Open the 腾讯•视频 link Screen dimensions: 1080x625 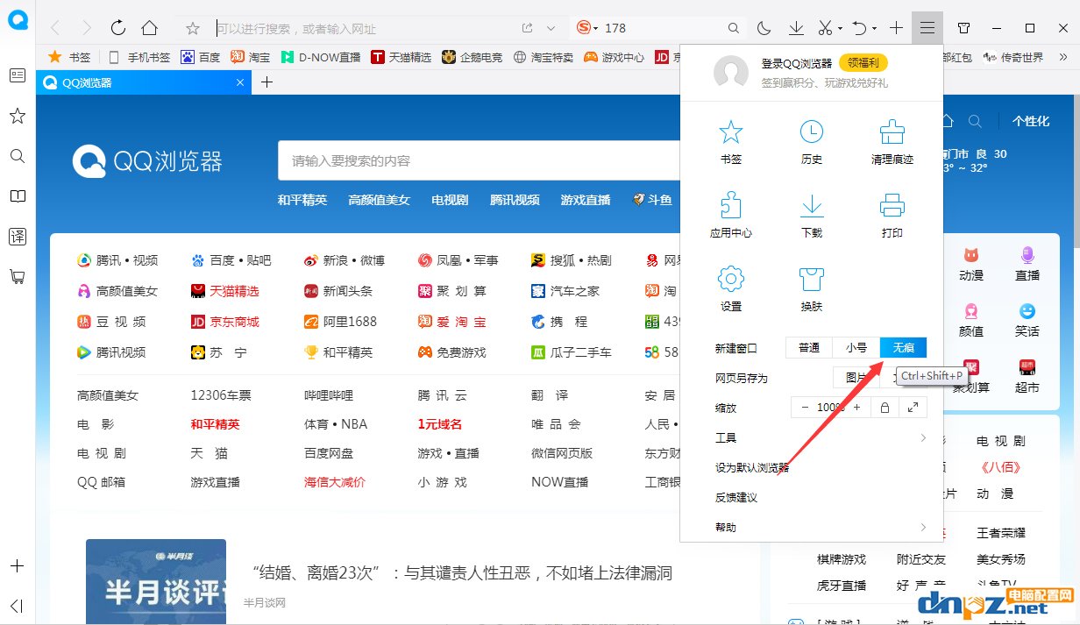[126, 260]
